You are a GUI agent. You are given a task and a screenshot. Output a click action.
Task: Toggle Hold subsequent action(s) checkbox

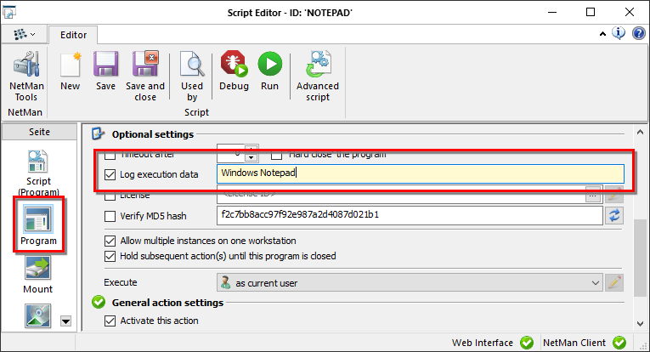click(x=110, y=256)
